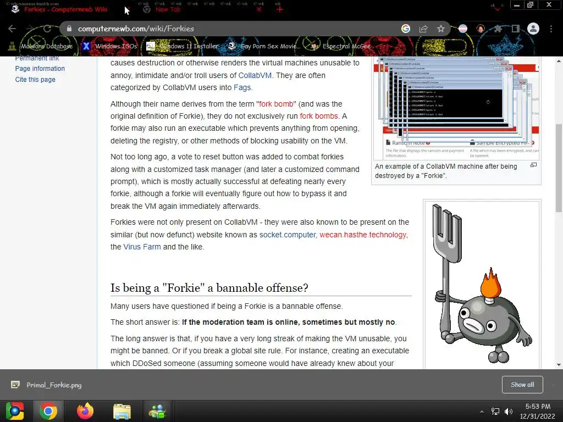The image size is (563, 422).
Task: Open the destroyed CollabVM machine thumbnail
Action: click(456, 108)
